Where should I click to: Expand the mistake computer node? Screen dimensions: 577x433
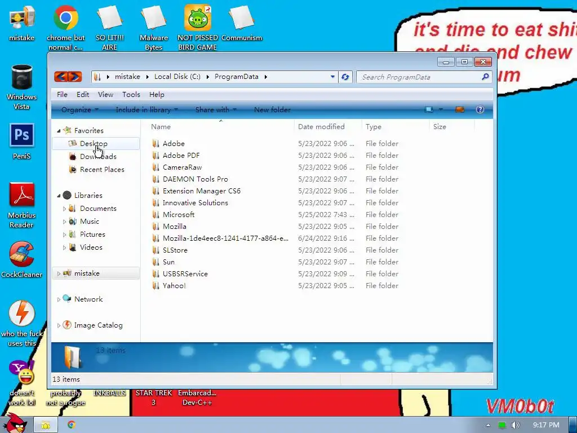click(x=59, y=273)
